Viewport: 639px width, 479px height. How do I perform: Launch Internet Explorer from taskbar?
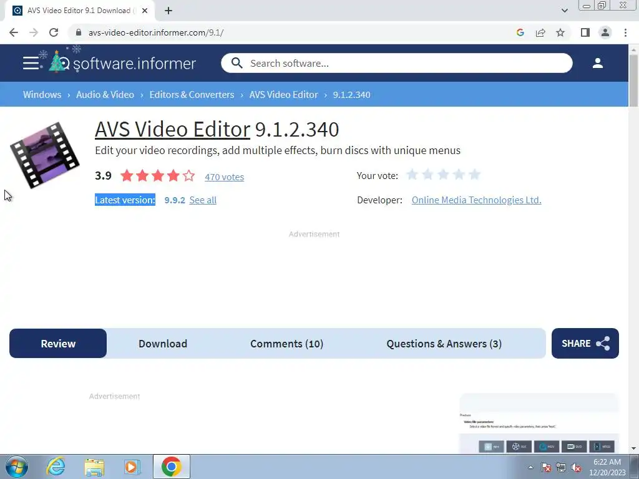click(x=56, y=467)
